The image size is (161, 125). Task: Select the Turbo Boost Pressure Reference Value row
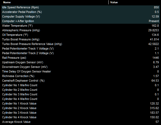81,44
